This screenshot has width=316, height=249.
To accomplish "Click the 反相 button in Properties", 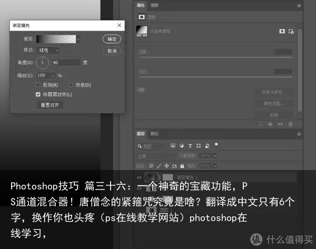I will point(274,115).
